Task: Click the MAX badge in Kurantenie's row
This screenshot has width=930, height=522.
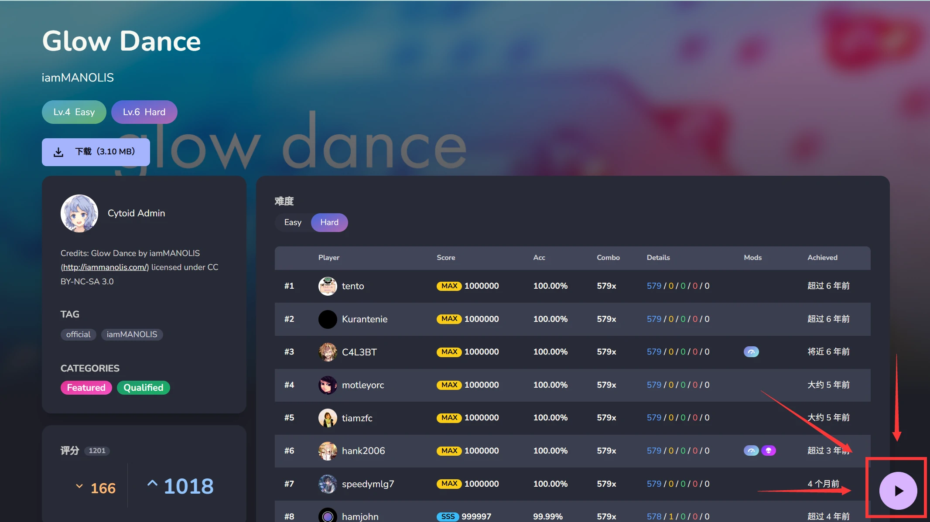Action: [449, 319]
